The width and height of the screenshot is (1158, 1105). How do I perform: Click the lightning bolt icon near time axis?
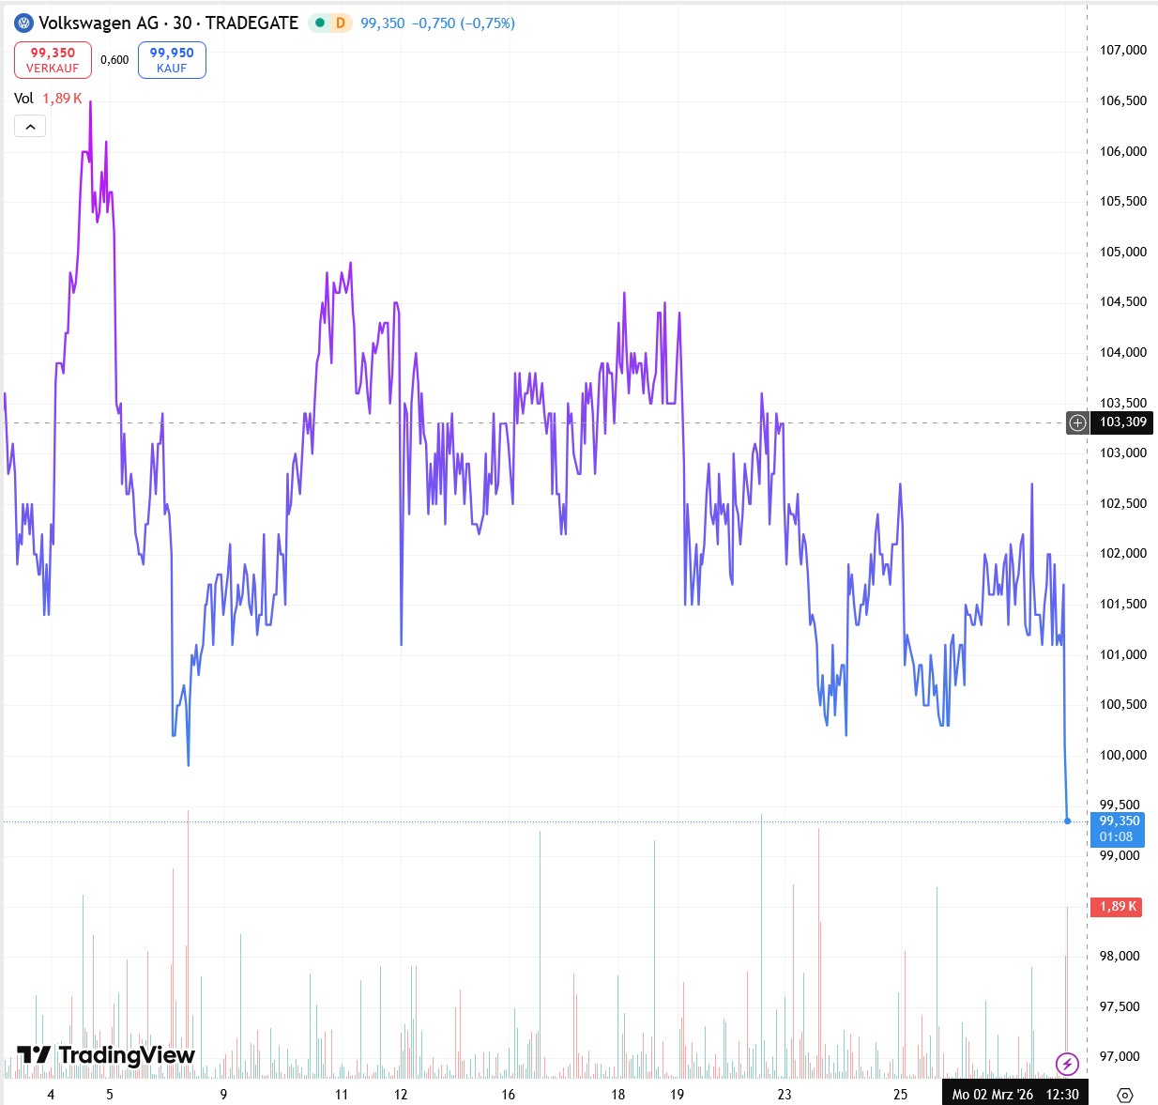[x=1067, y=1064]
